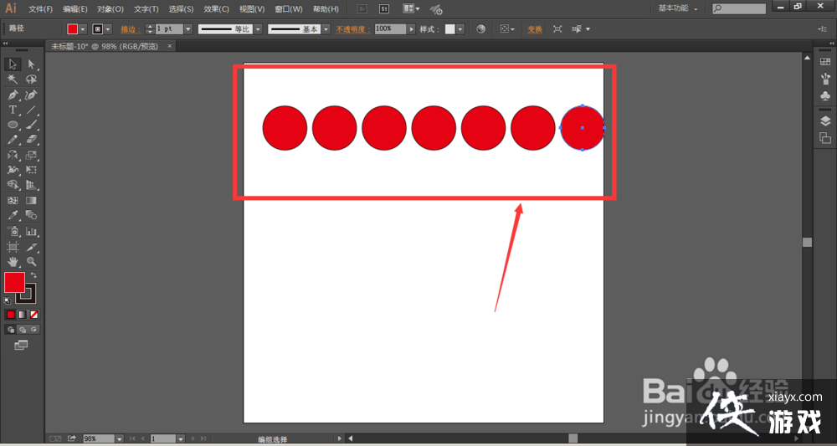Open the 对象(O) menu
Viewport: 837px width, 446px height.
110,9
